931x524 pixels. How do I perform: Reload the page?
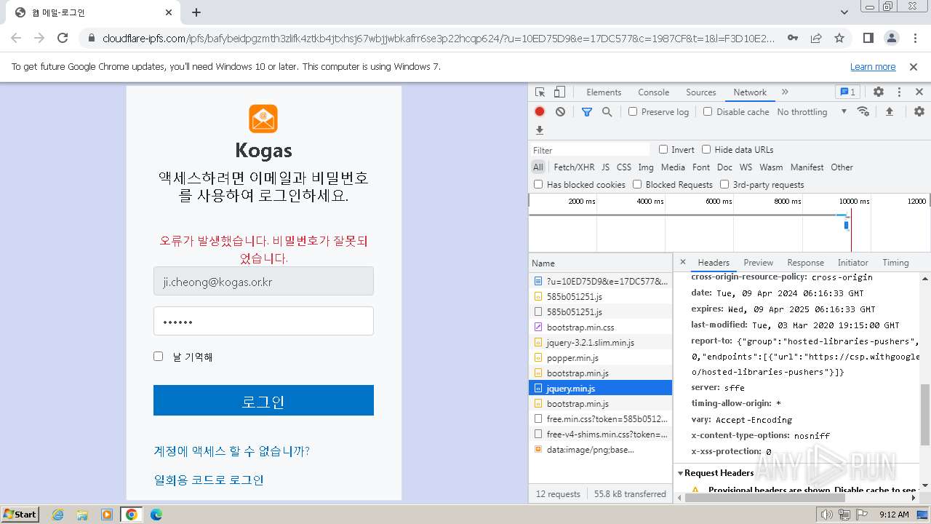tap(63, 38)
